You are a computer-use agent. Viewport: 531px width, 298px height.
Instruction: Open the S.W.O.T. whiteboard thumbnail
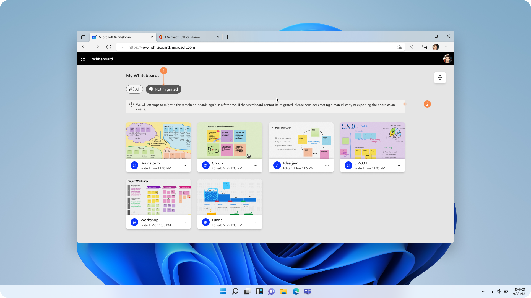[372, 140]
